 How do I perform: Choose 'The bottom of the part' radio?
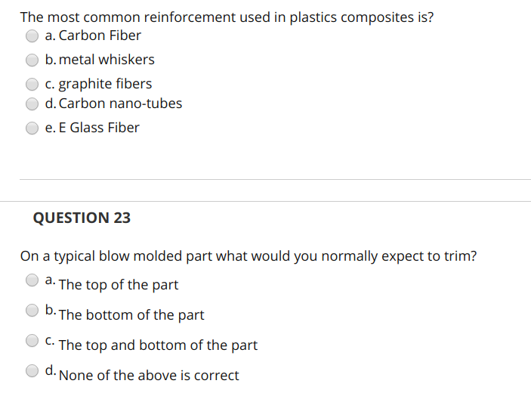point(32,311)
